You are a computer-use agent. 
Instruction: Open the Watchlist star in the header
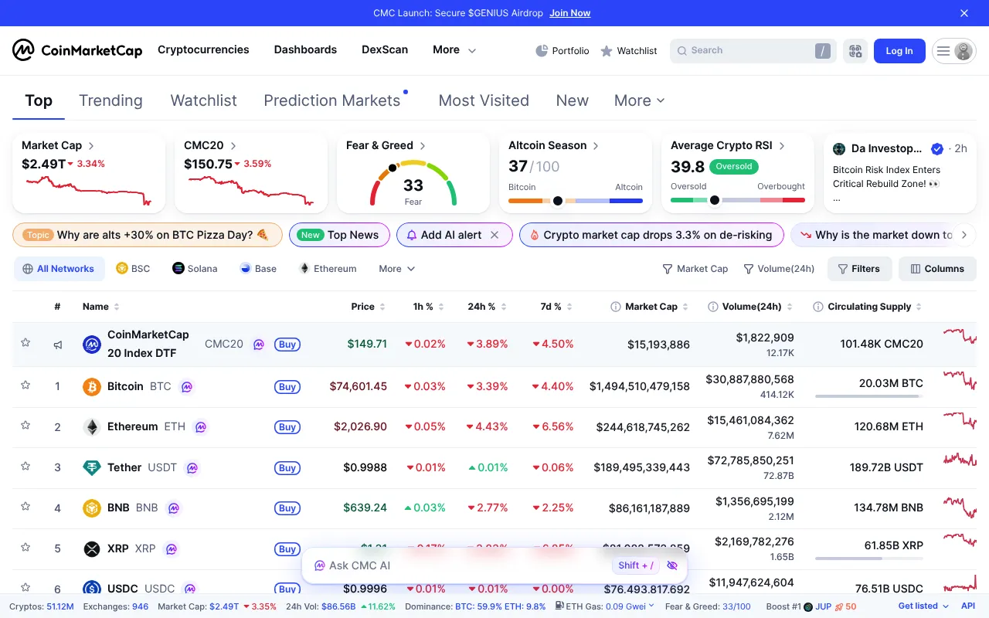(x=607, y=51)
